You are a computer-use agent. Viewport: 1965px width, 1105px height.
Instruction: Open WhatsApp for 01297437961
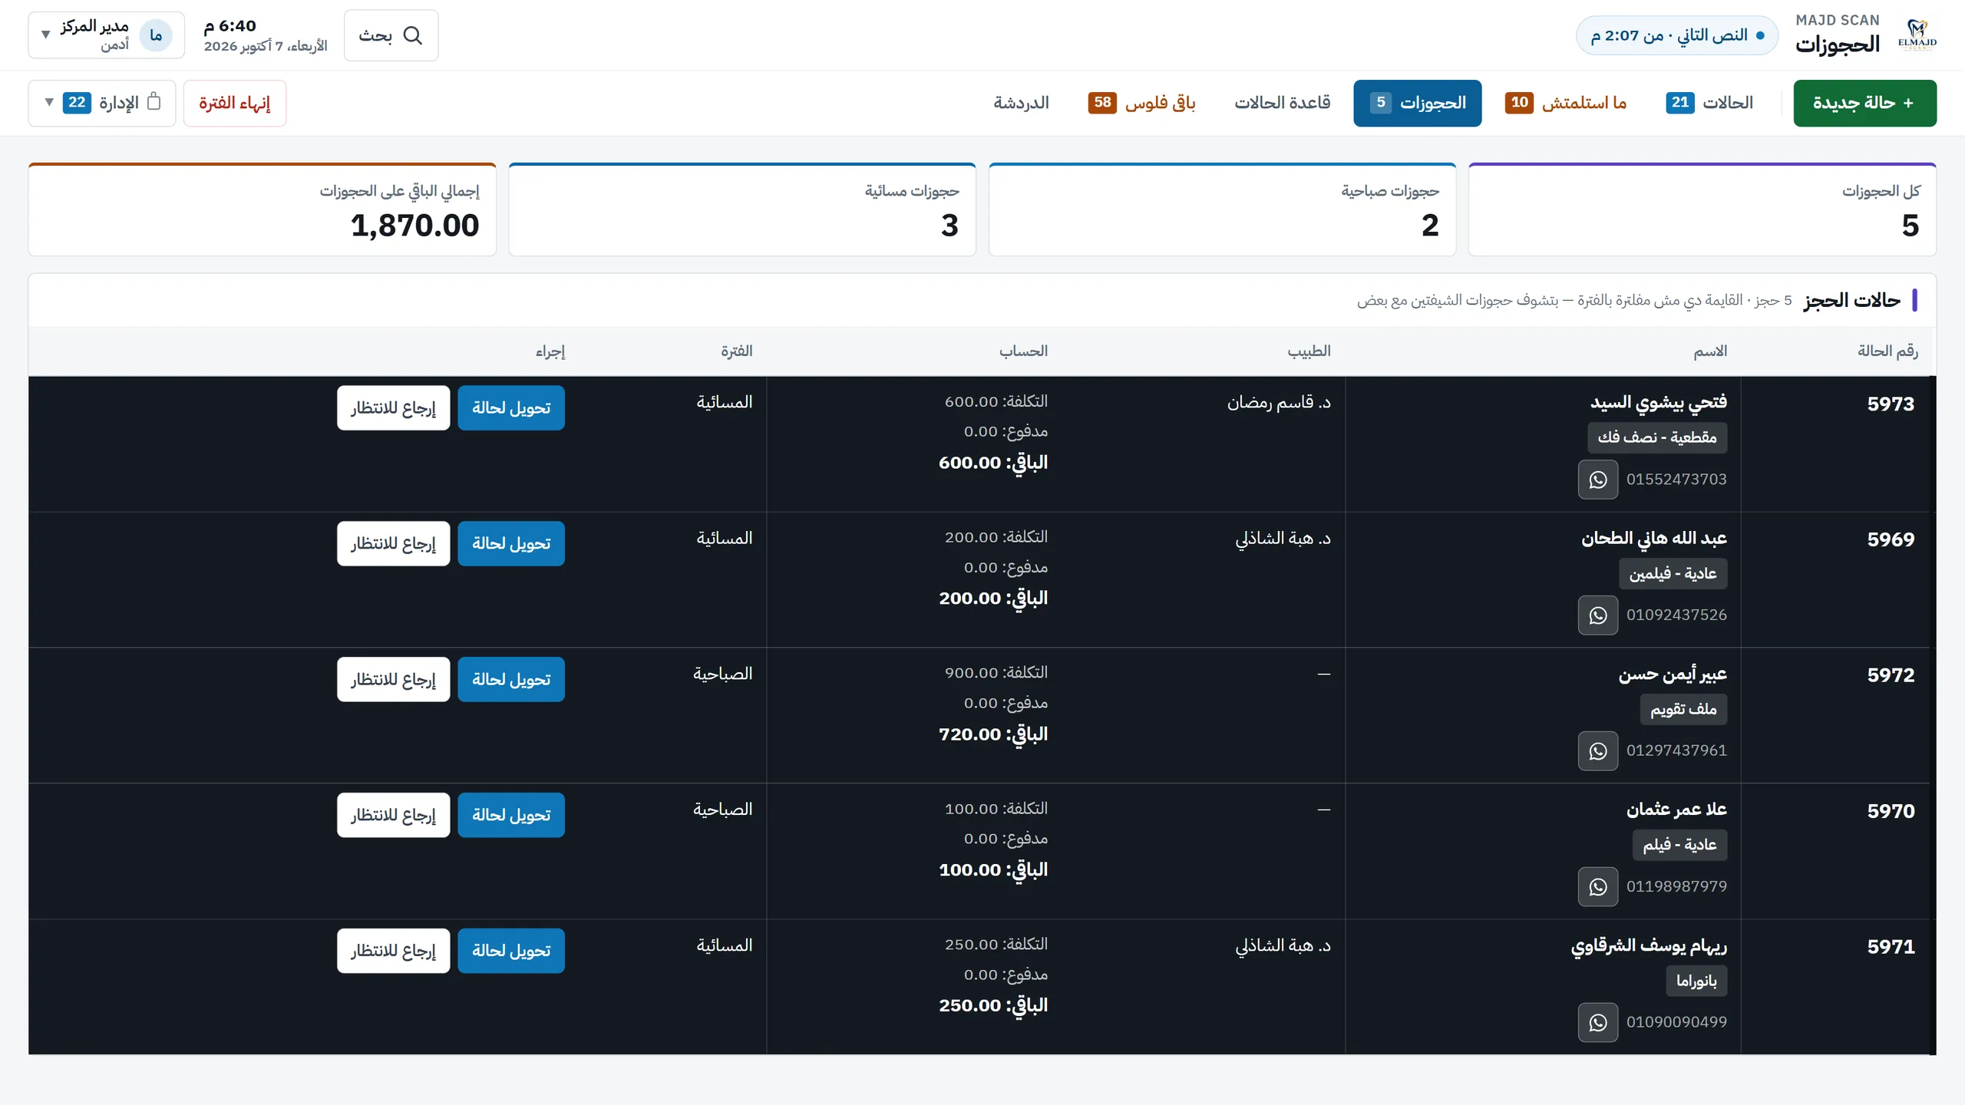tap(1597, 751)
